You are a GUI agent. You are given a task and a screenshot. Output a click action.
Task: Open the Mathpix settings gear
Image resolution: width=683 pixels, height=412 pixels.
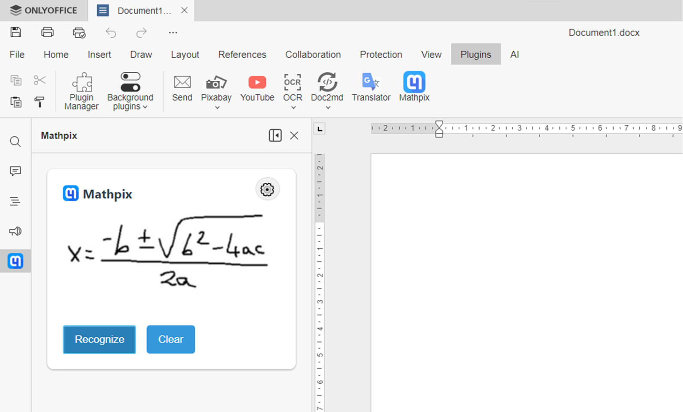pos(267,189)
